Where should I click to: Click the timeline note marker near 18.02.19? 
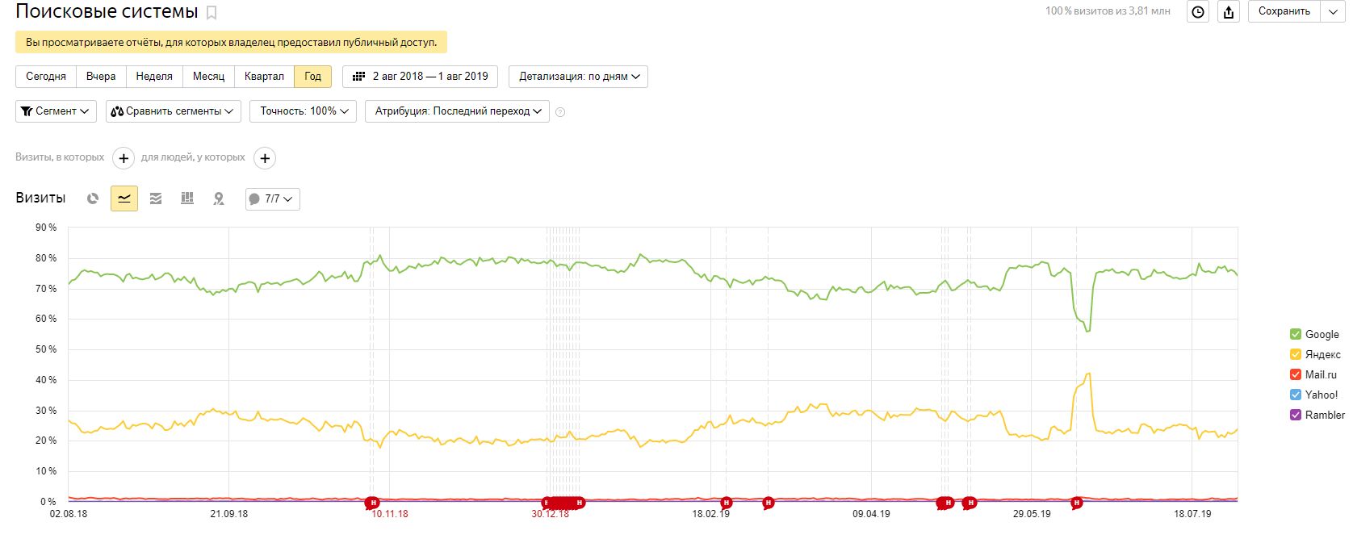[726, 503]
